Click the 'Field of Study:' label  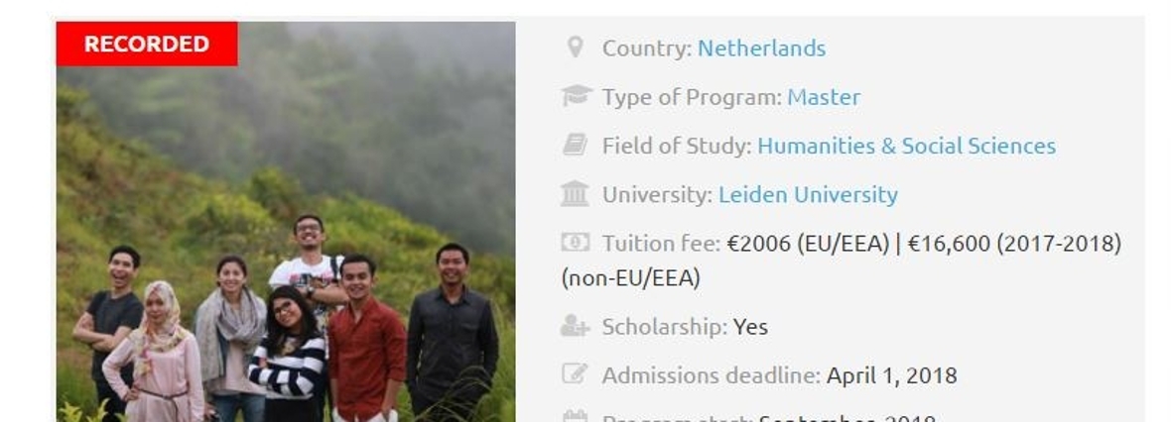[677, 146]
